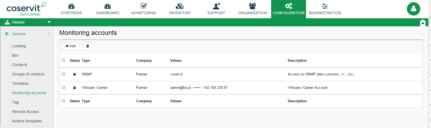Open Timeslots in the sidebar

tap(20, 83)
